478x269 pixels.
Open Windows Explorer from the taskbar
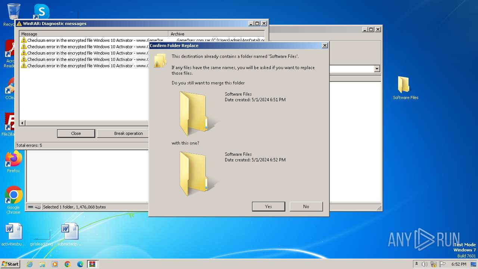[42, 264]
